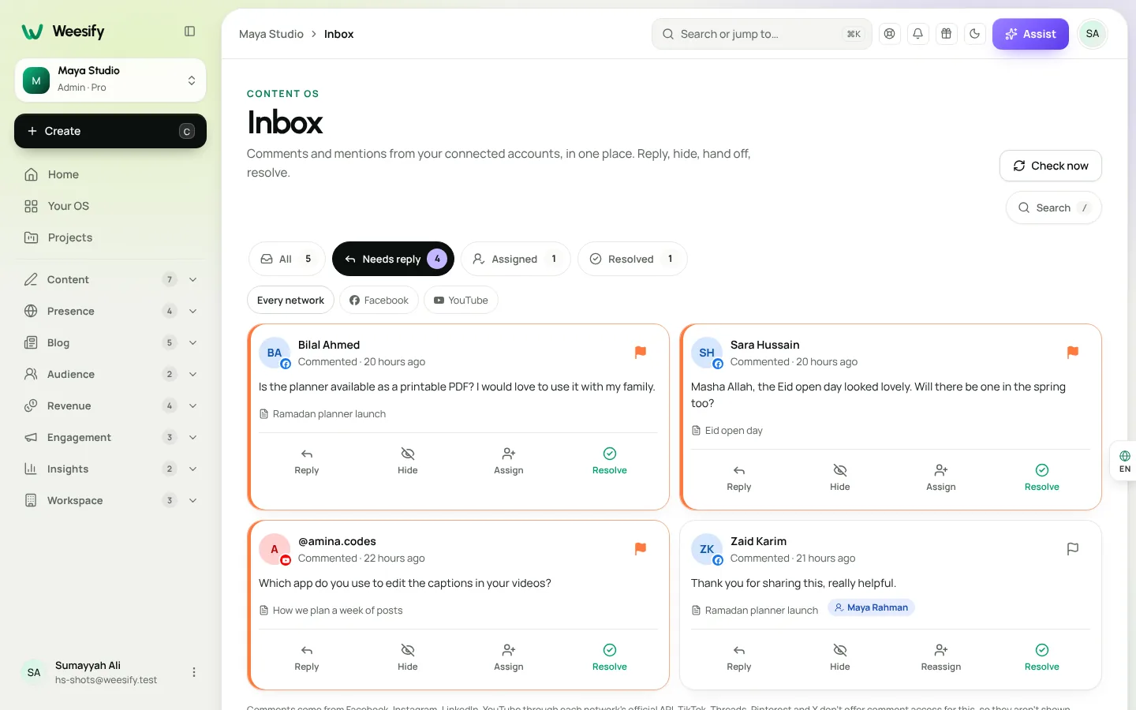Open the Maya Studio workspace switcher
Image resolution: width=1136 pixels, height=710 pixels.
[x=110, y=80]
